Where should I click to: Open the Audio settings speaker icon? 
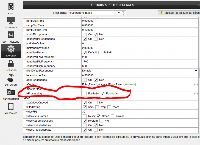[11, 7]
